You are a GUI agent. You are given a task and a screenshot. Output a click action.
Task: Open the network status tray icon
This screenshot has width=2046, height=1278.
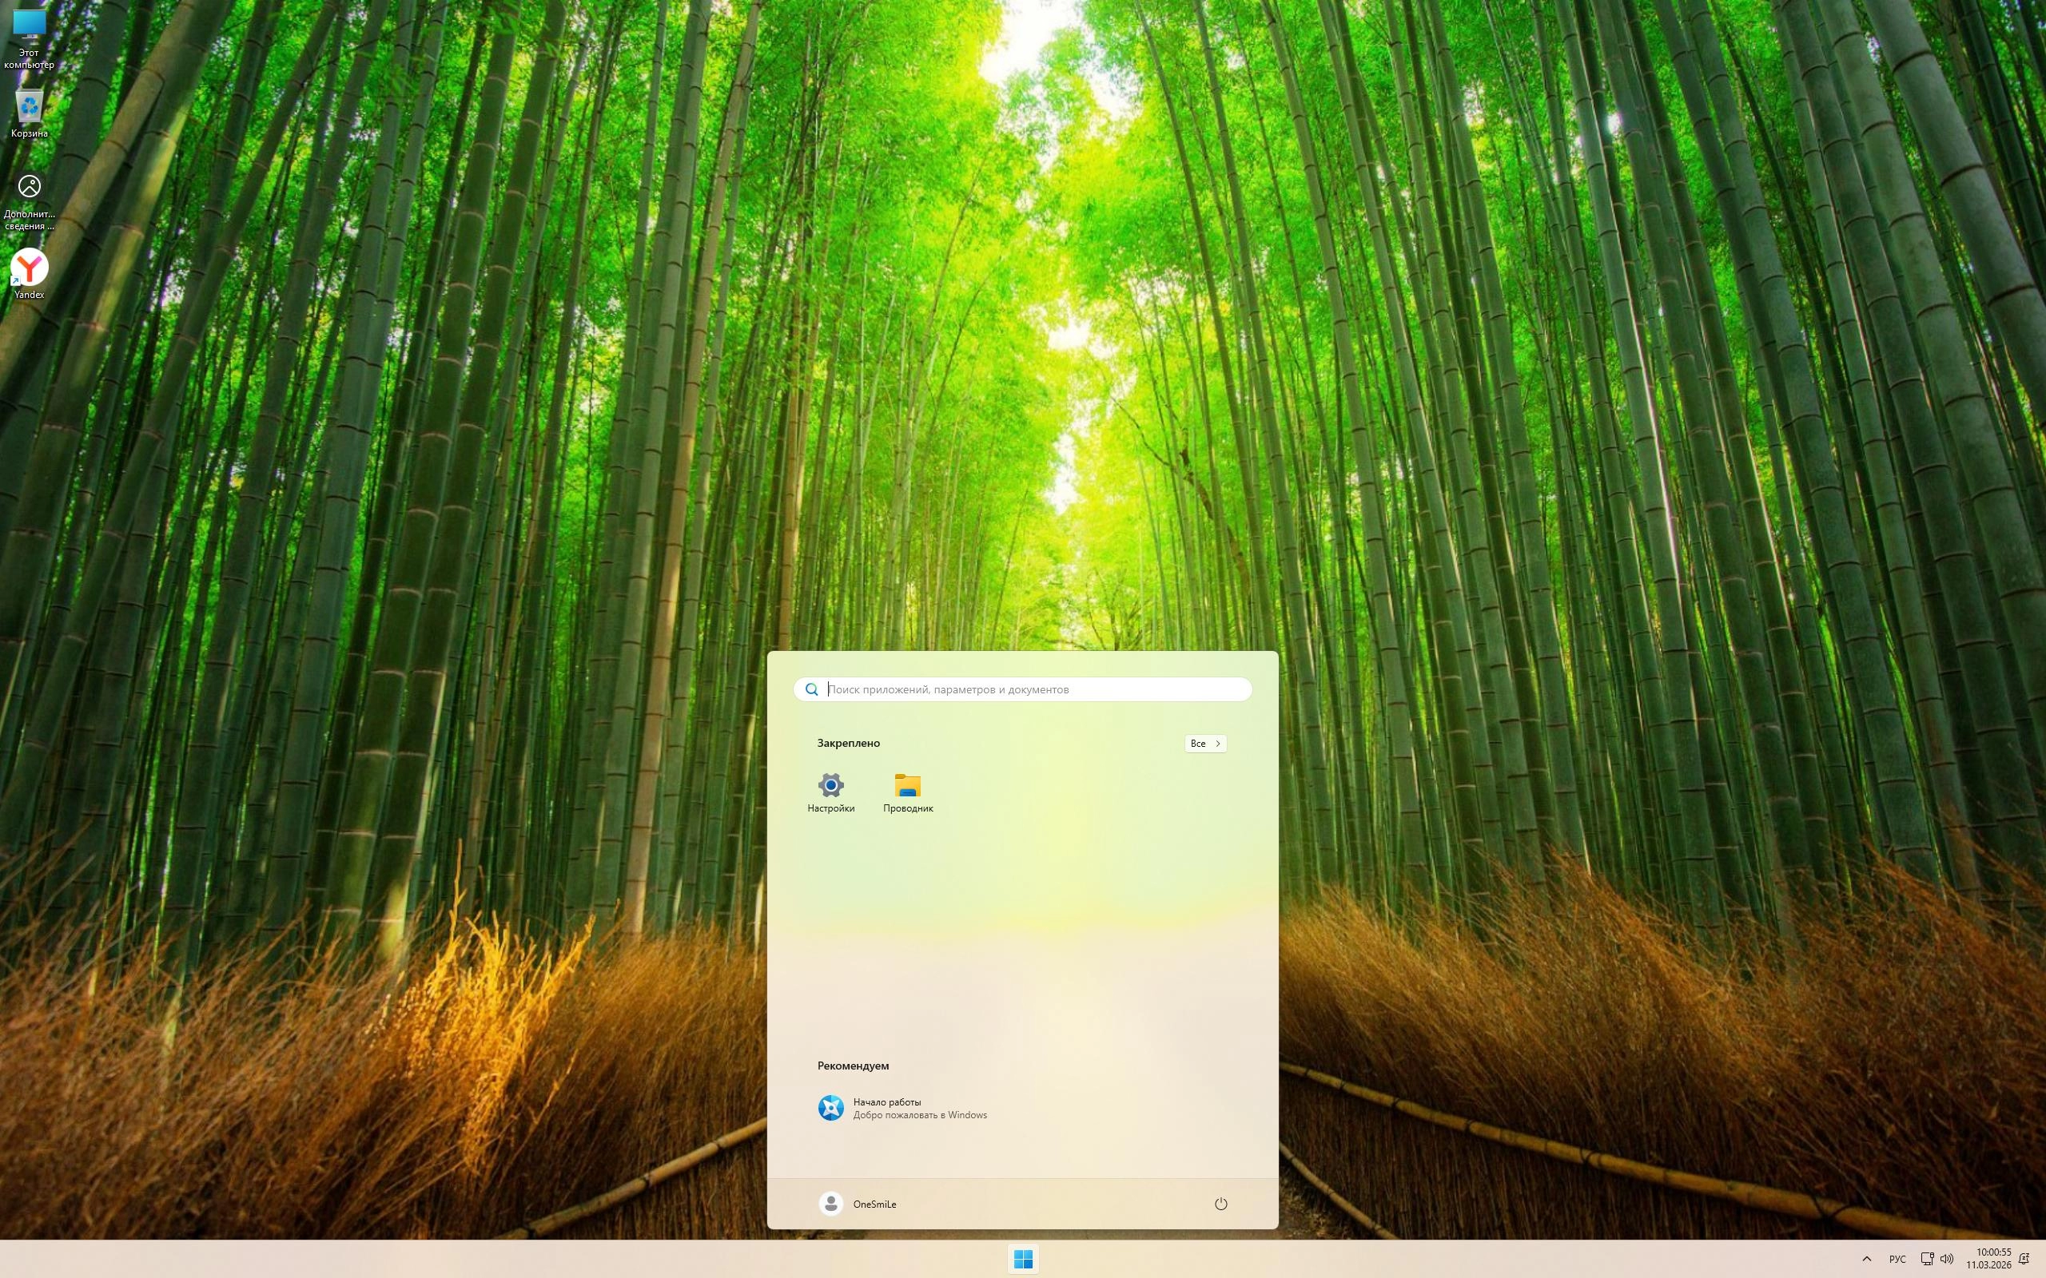click(1927, 1259)
